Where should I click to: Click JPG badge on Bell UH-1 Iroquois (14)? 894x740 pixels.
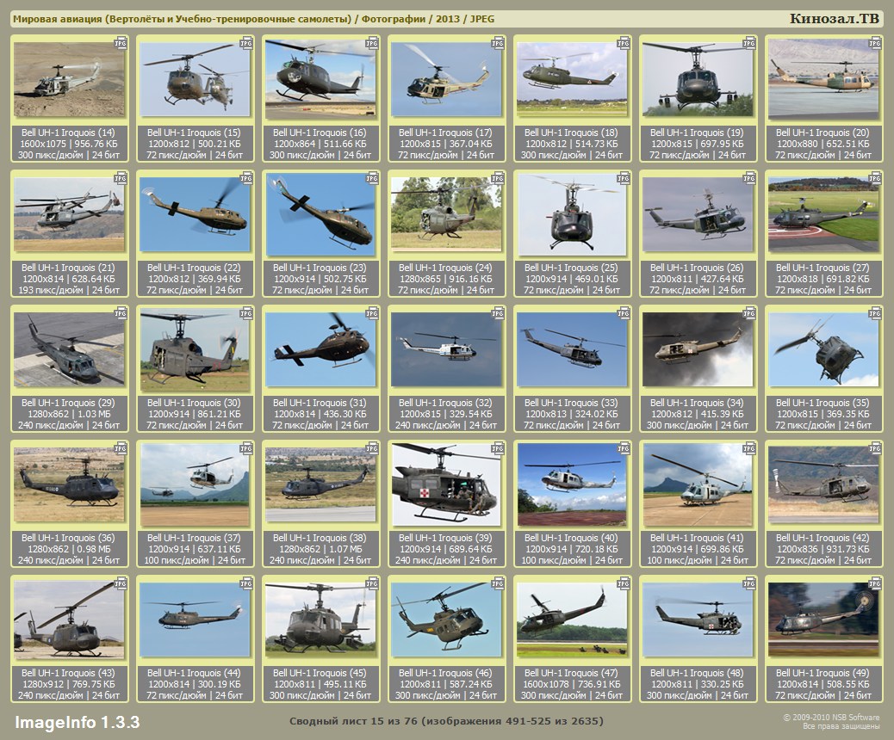(x=121, y=42)
